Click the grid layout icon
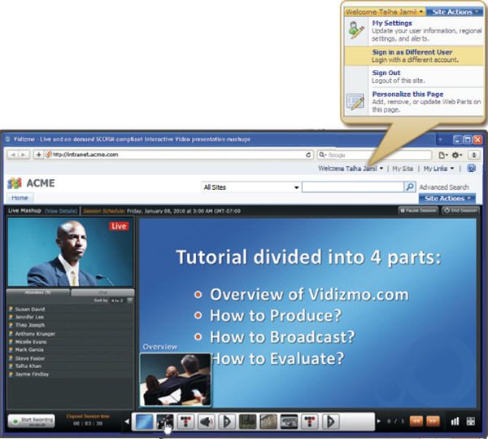The image size is (488, 439). [471, 421]
